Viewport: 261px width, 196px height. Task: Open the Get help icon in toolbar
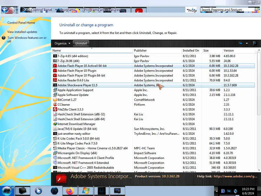(255, 43)
